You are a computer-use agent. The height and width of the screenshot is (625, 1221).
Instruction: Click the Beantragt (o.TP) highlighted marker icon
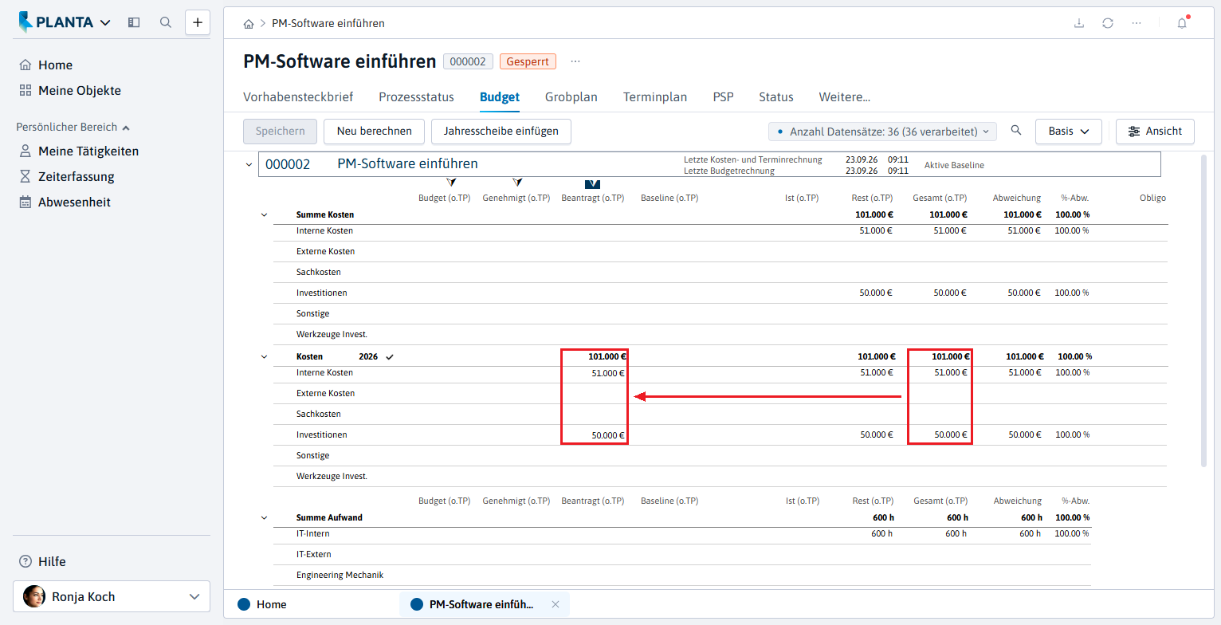coord(592,183)
